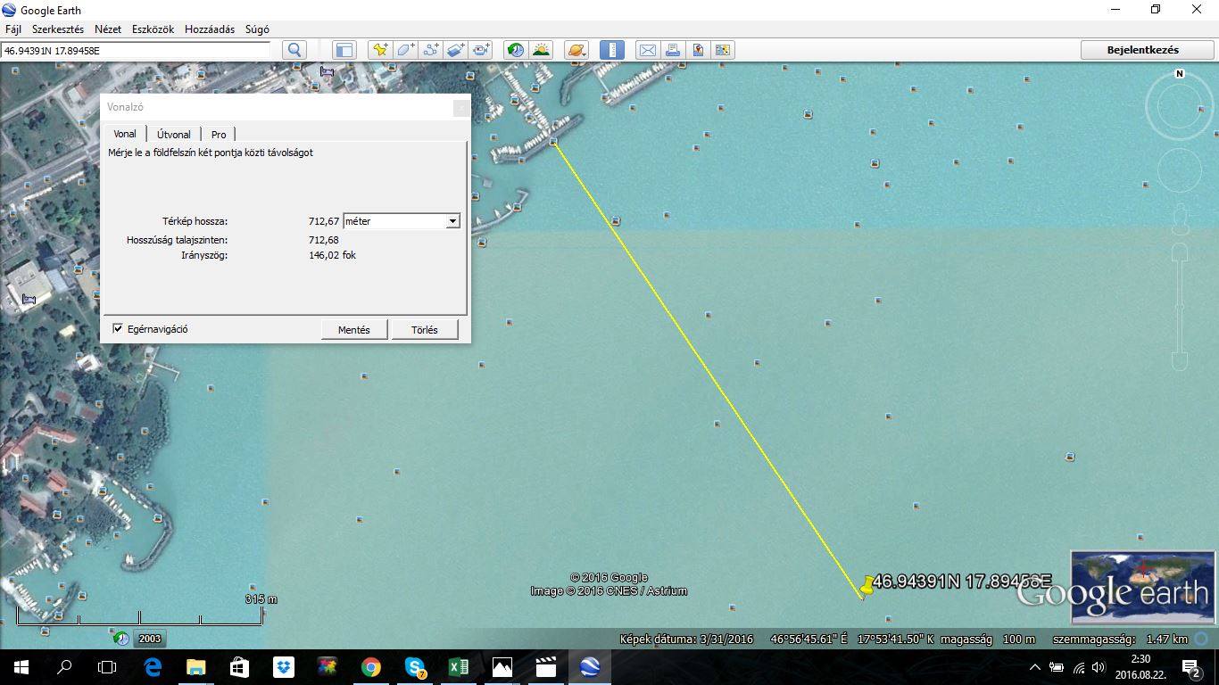Open the Nézet menu
Viewport: 1219px width, 685px height.
(x=107, y=29)
